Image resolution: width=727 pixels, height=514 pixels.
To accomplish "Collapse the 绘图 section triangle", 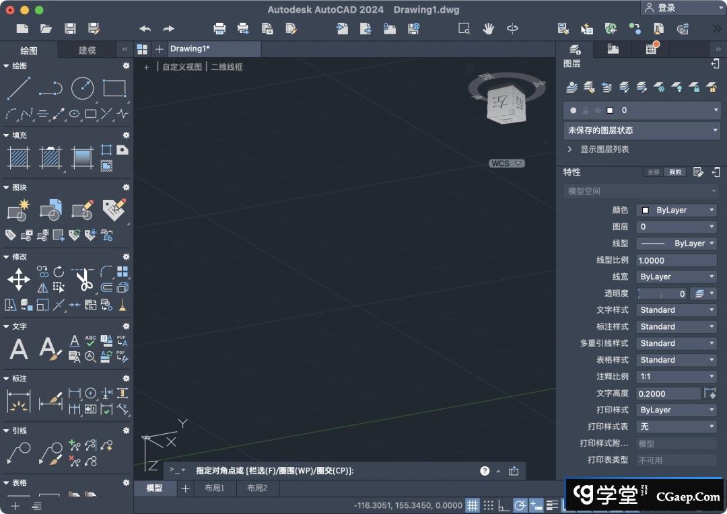I will tap(6, 66).
